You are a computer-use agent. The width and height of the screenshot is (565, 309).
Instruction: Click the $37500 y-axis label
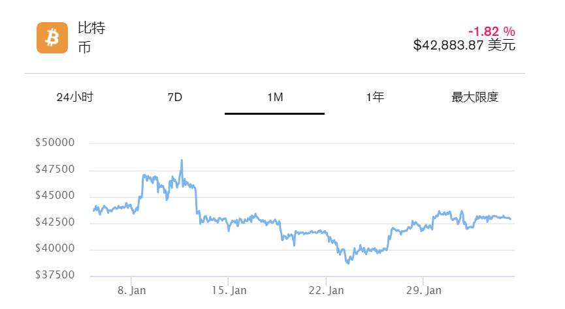point(56,276)
